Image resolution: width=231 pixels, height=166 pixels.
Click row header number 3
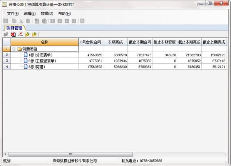7,61
